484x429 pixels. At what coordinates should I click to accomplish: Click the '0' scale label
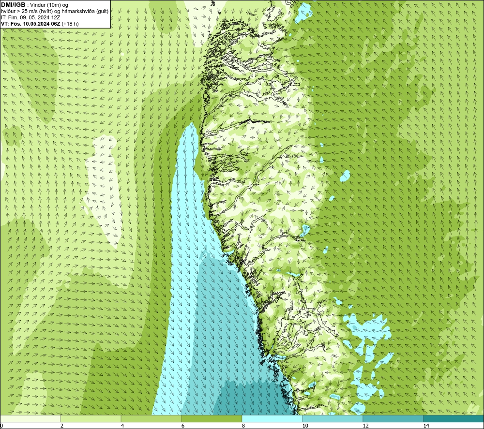point(1,426)
